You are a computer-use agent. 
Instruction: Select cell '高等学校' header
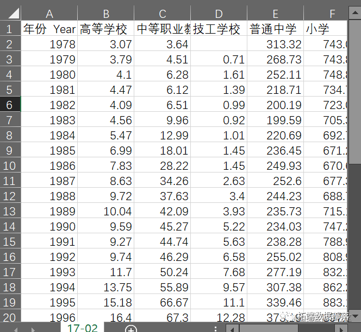(106, 28)
